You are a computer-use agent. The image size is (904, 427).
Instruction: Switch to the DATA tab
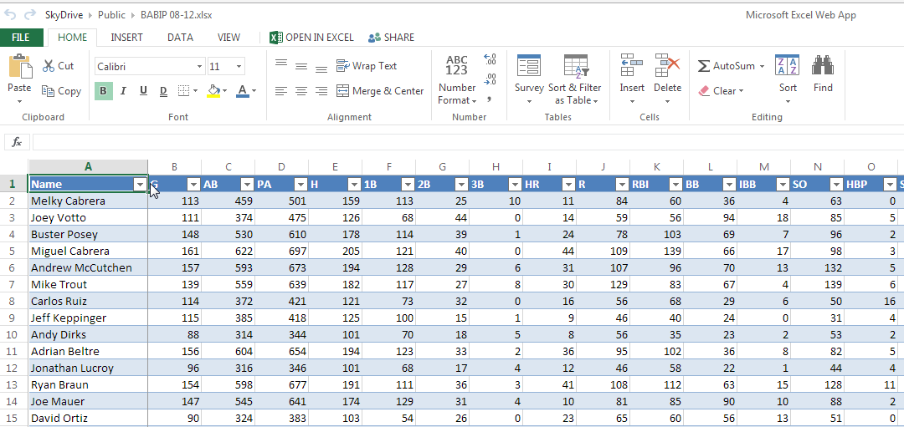pyautogui.click(x=180, y=38)
